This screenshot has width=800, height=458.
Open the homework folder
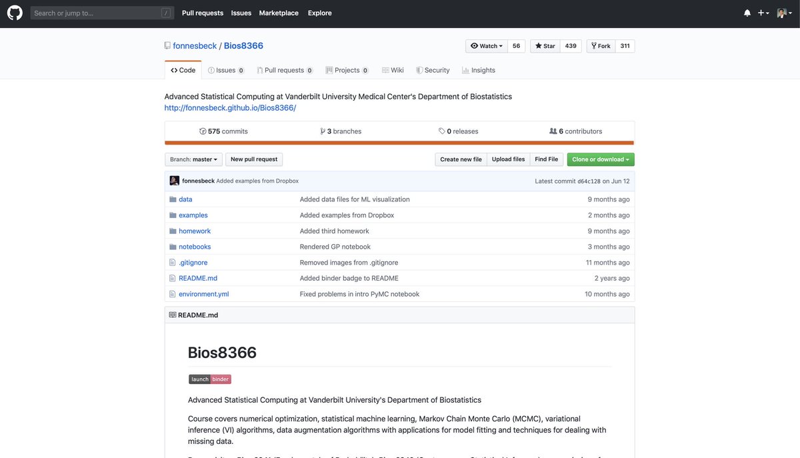click(195, 231)
